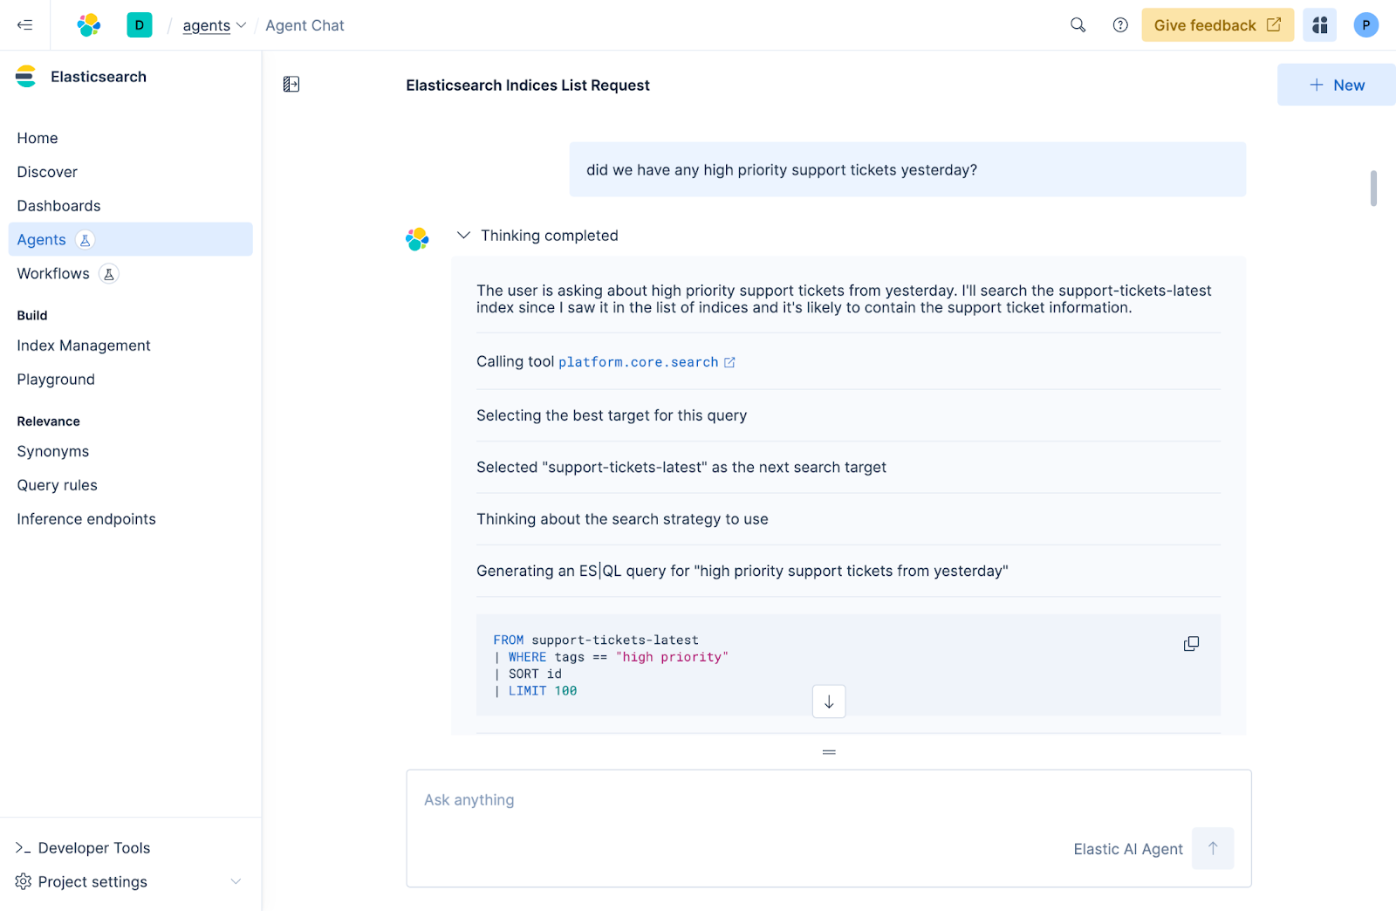Open Discover in sidebar
Screen dimensions: 1396x911
47,172
